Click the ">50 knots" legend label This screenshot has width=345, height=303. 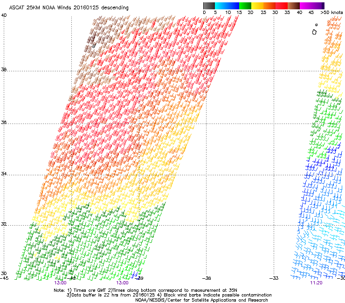pos(331,12)
